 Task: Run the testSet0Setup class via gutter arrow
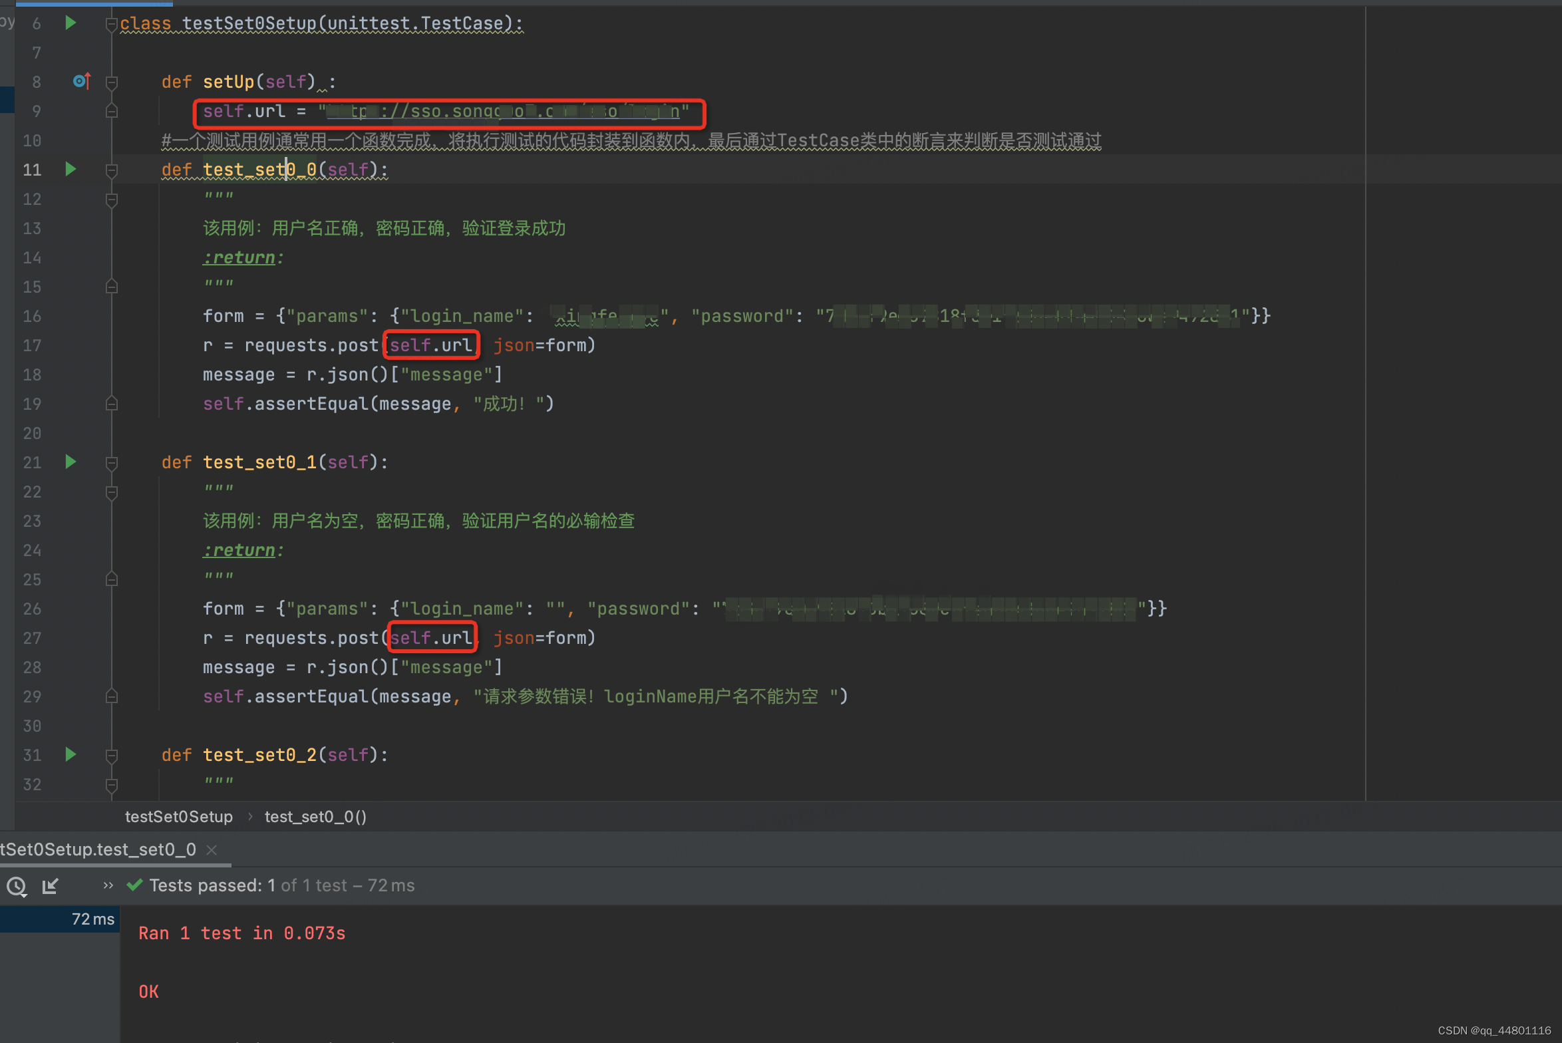[71, 23]
